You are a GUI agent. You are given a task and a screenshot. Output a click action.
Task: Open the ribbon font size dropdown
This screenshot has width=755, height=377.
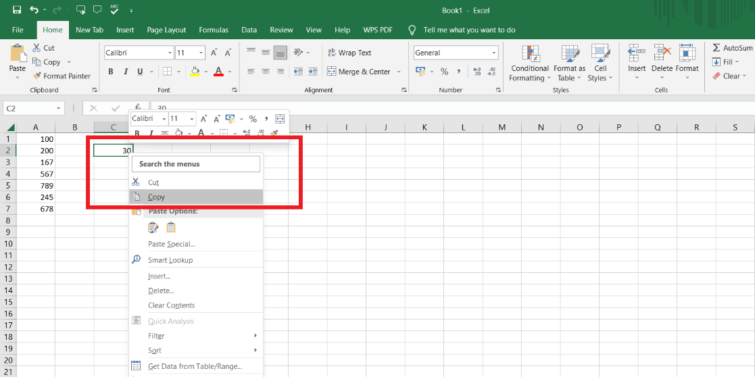[x=201, y=53]
